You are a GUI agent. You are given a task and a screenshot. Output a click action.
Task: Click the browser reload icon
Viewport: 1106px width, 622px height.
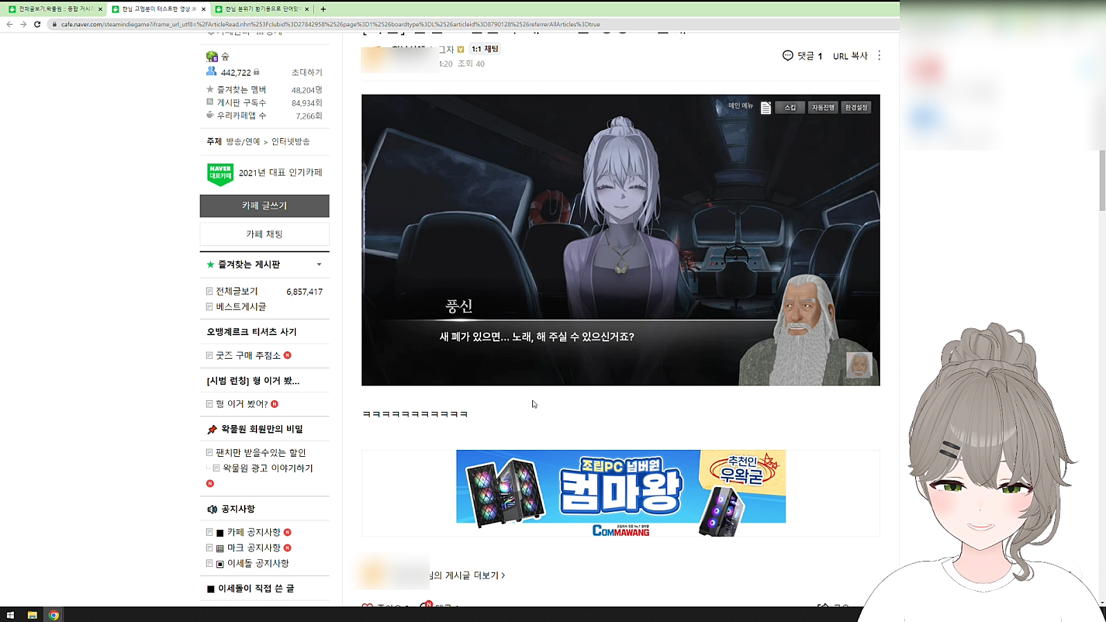point(37,24)
